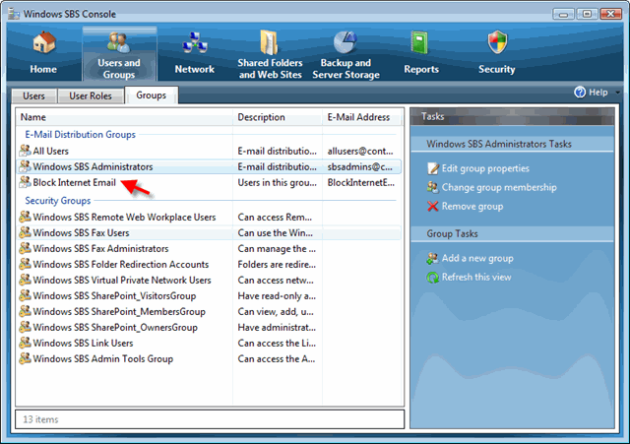This screenshot has width=630, height=444.
Task: Click Remote Web Workplace Users group icon
Action: [x=25, y=217]
